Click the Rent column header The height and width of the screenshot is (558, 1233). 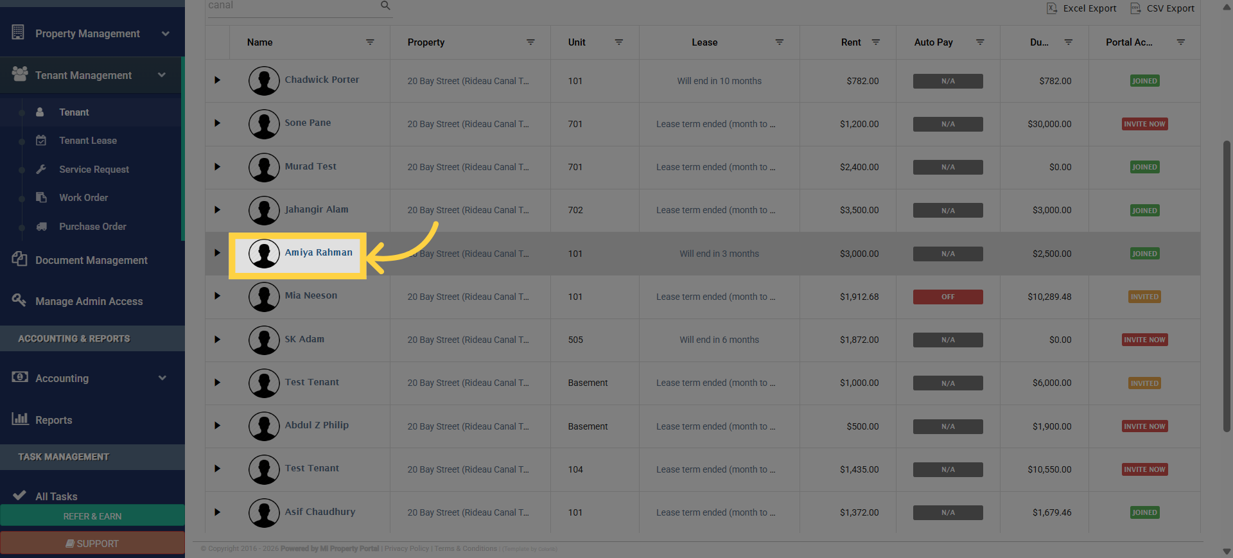[x=851, y=42]
